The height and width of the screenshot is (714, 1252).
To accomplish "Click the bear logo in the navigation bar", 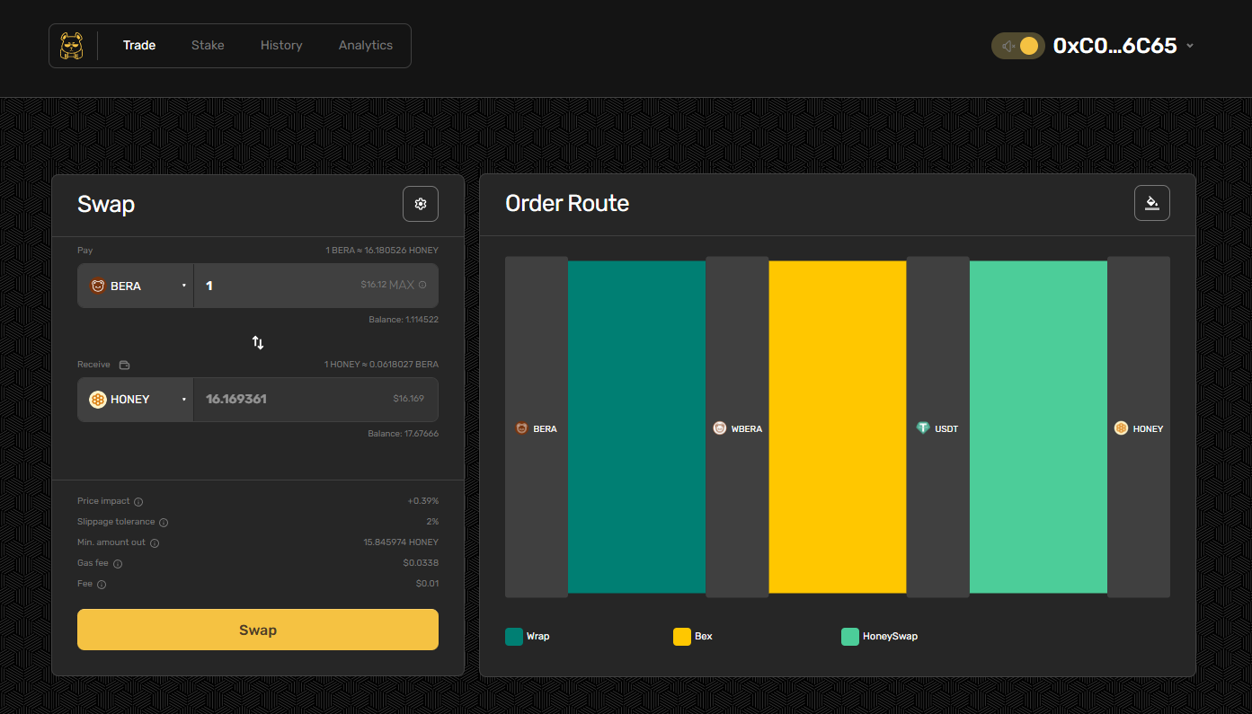I will click(72, 46).
